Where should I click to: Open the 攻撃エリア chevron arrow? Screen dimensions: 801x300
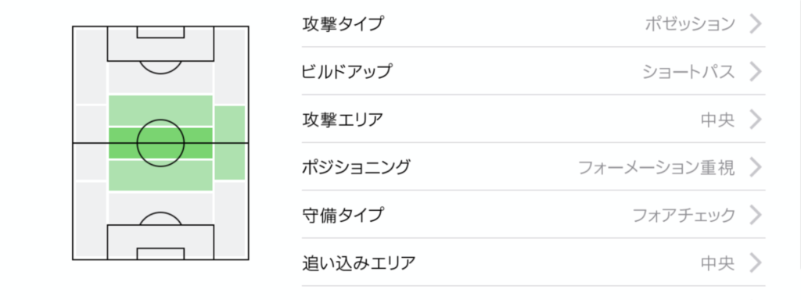pyautogui.click(x=756, y=120)
